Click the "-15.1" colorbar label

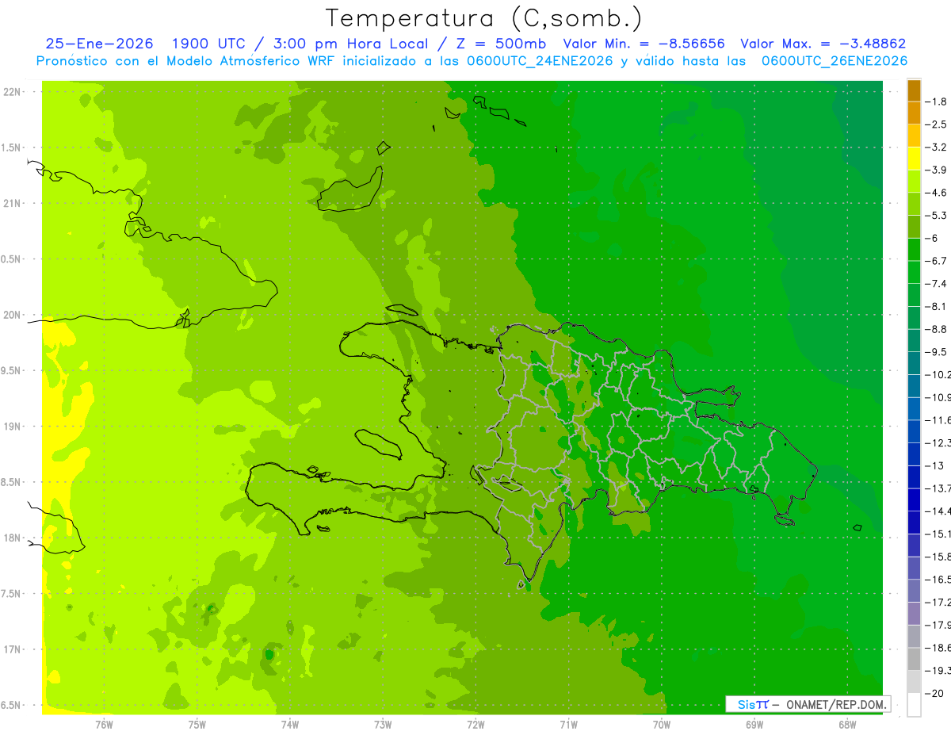938,534
